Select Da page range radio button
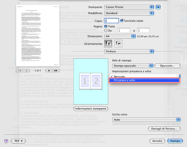This screenshot has width=187, height=147. pos(106,30)
